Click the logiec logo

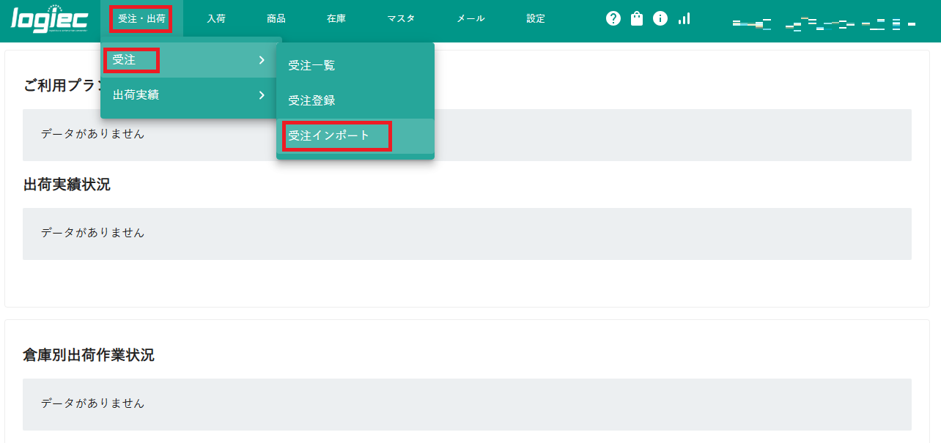coord(50,19)
